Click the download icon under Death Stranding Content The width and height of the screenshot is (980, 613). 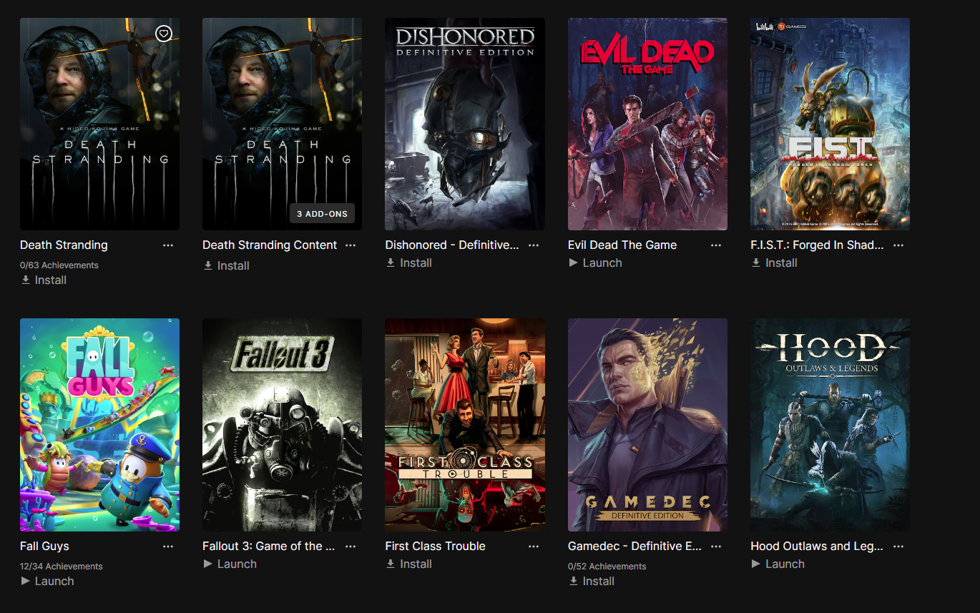pos(208,266)
